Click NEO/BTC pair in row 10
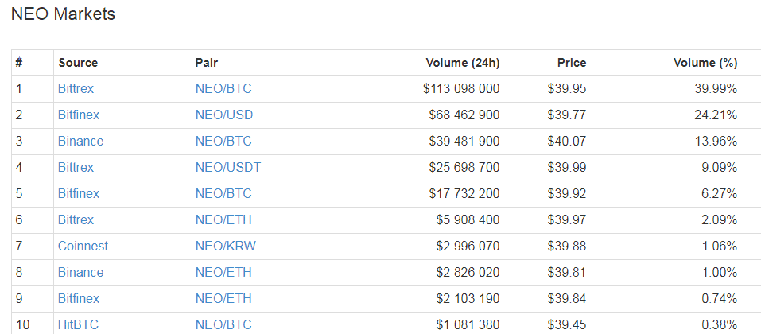This screenshot has width=761, height=334. pos(223,324)
